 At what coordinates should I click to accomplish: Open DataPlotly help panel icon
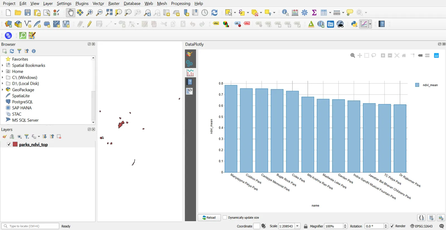click(190, 82)
